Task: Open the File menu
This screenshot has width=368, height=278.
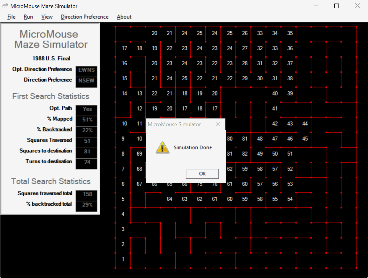Action: (11, 17)
